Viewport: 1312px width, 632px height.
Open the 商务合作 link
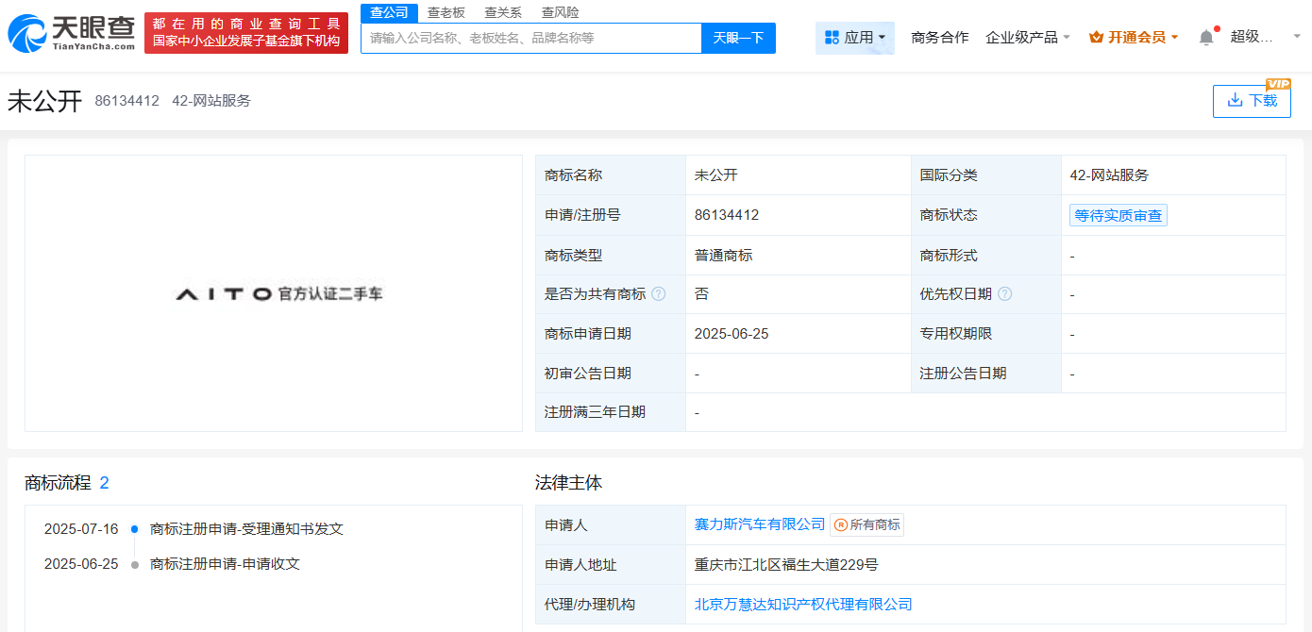coord(939,38)
